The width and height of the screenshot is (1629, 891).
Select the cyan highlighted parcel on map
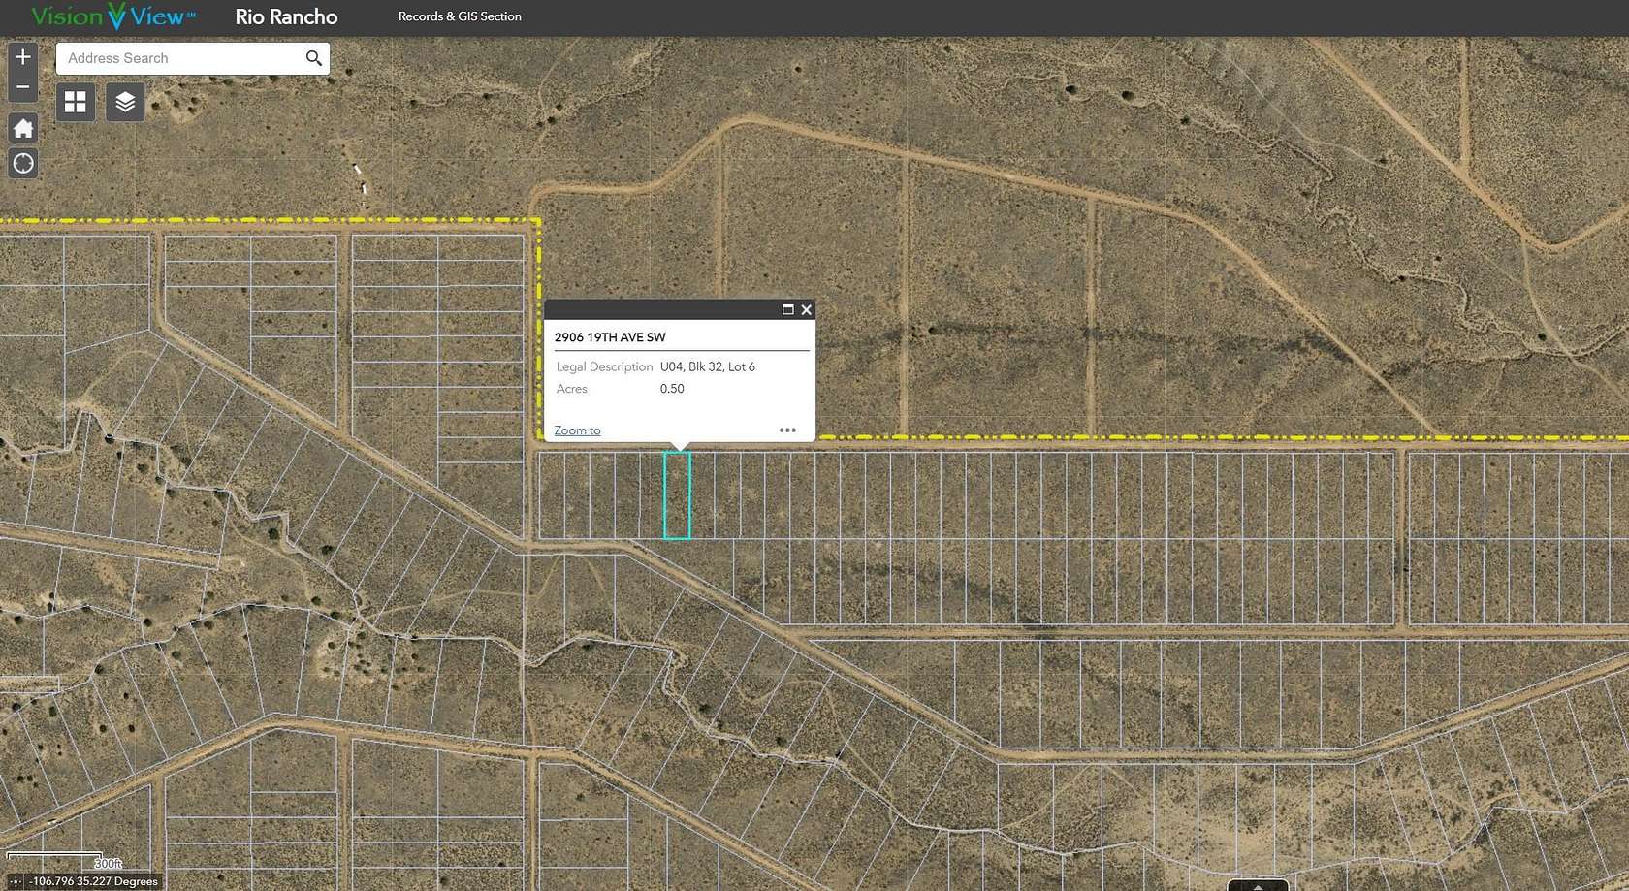click(x=677, y=494)
